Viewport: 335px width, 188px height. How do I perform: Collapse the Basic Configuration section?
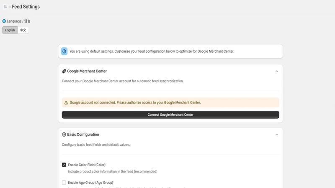(x=277, y=135)
